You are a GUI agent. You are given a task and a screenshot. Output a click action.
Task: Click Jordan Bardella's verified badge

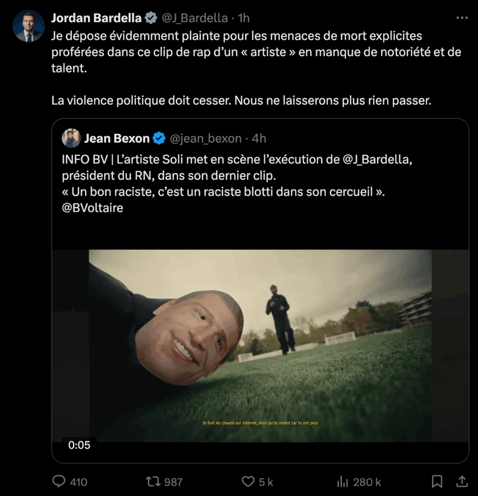151,18
